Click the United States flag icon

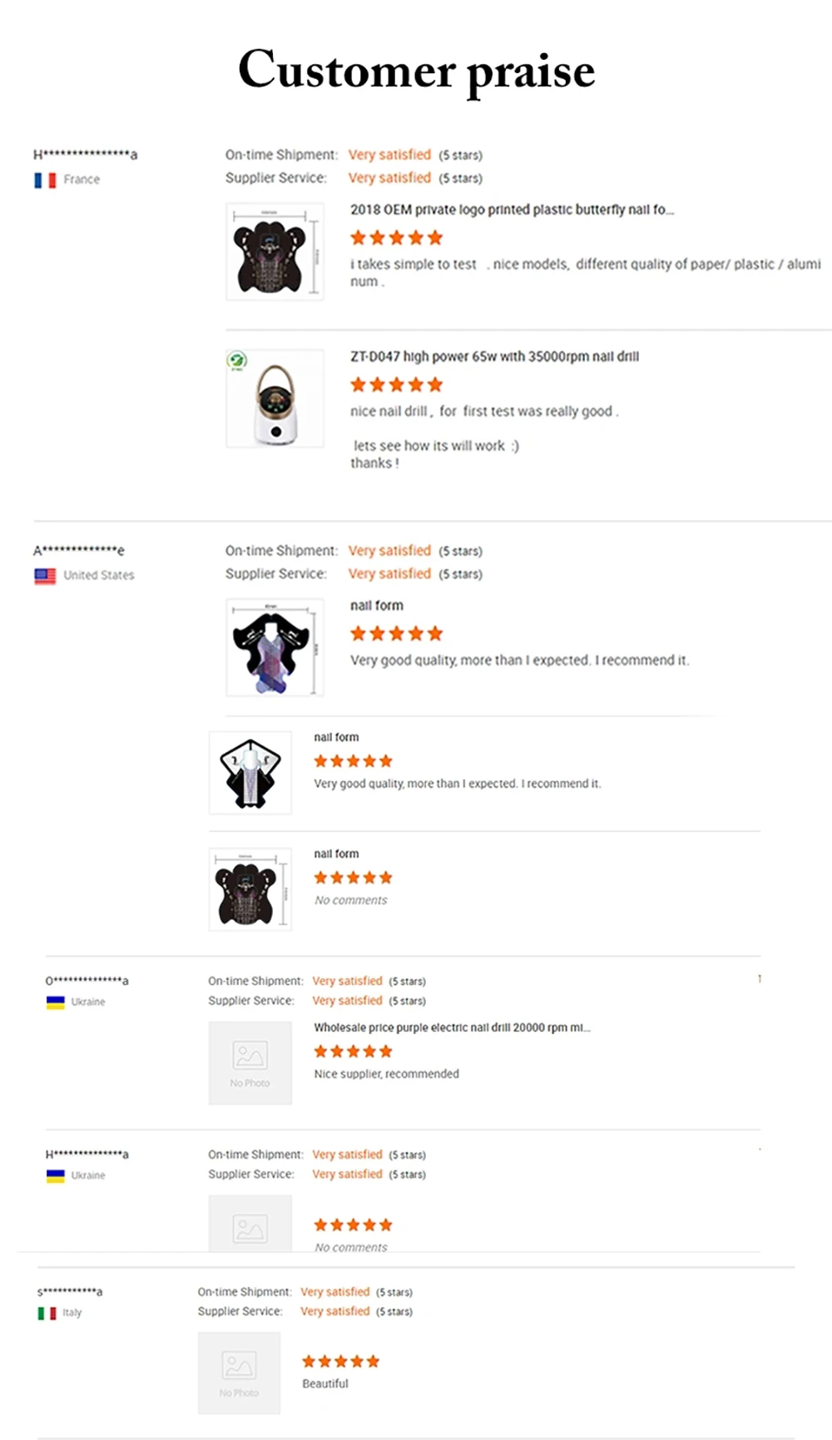click(x=45, y=576)
